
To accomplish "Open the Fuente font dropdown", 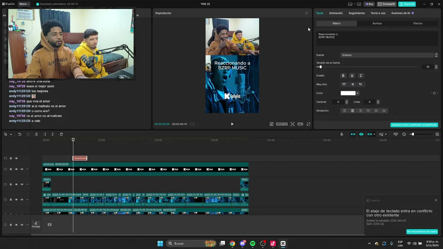I will tap(390, 55).
